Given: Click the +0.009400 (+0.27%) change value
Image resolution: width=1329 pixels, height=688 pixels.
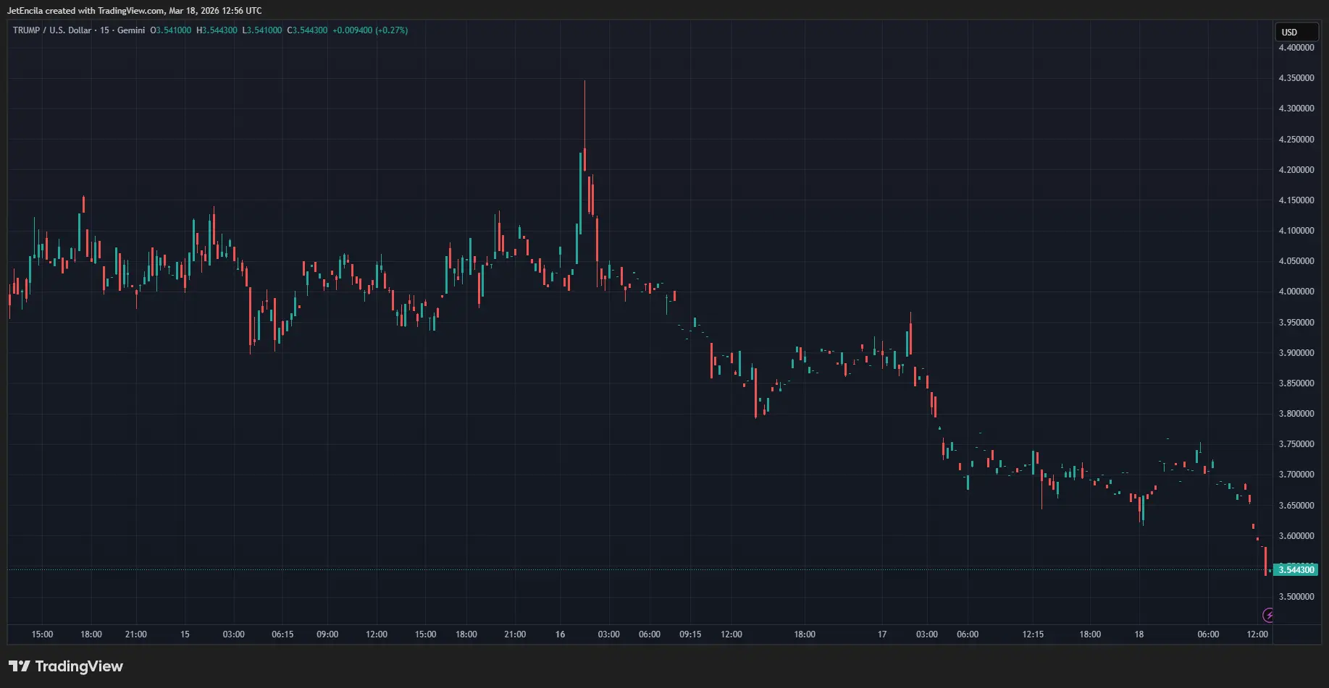Looking at the screenshot, I should 370,30.
